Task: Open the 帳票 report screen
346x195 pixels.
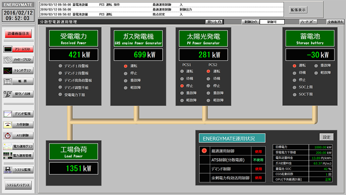Action: 18,81
